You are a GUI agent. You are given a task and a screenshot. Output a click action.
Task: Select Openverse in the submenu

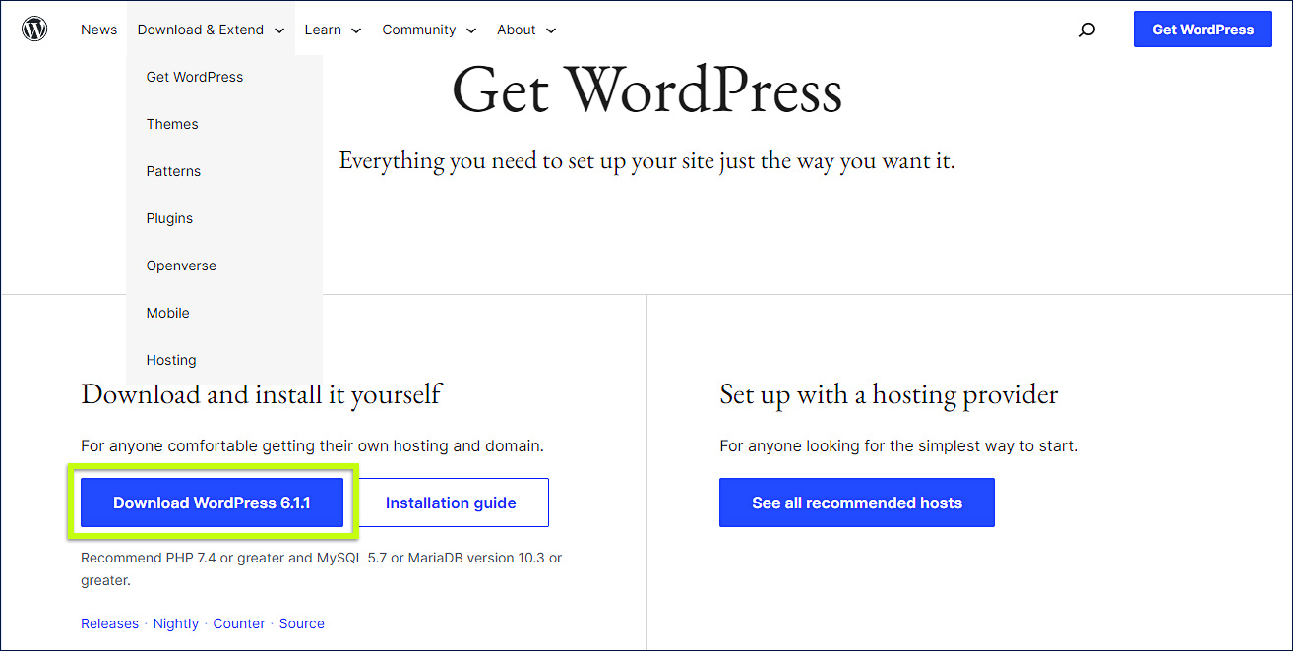pos(181,266)
